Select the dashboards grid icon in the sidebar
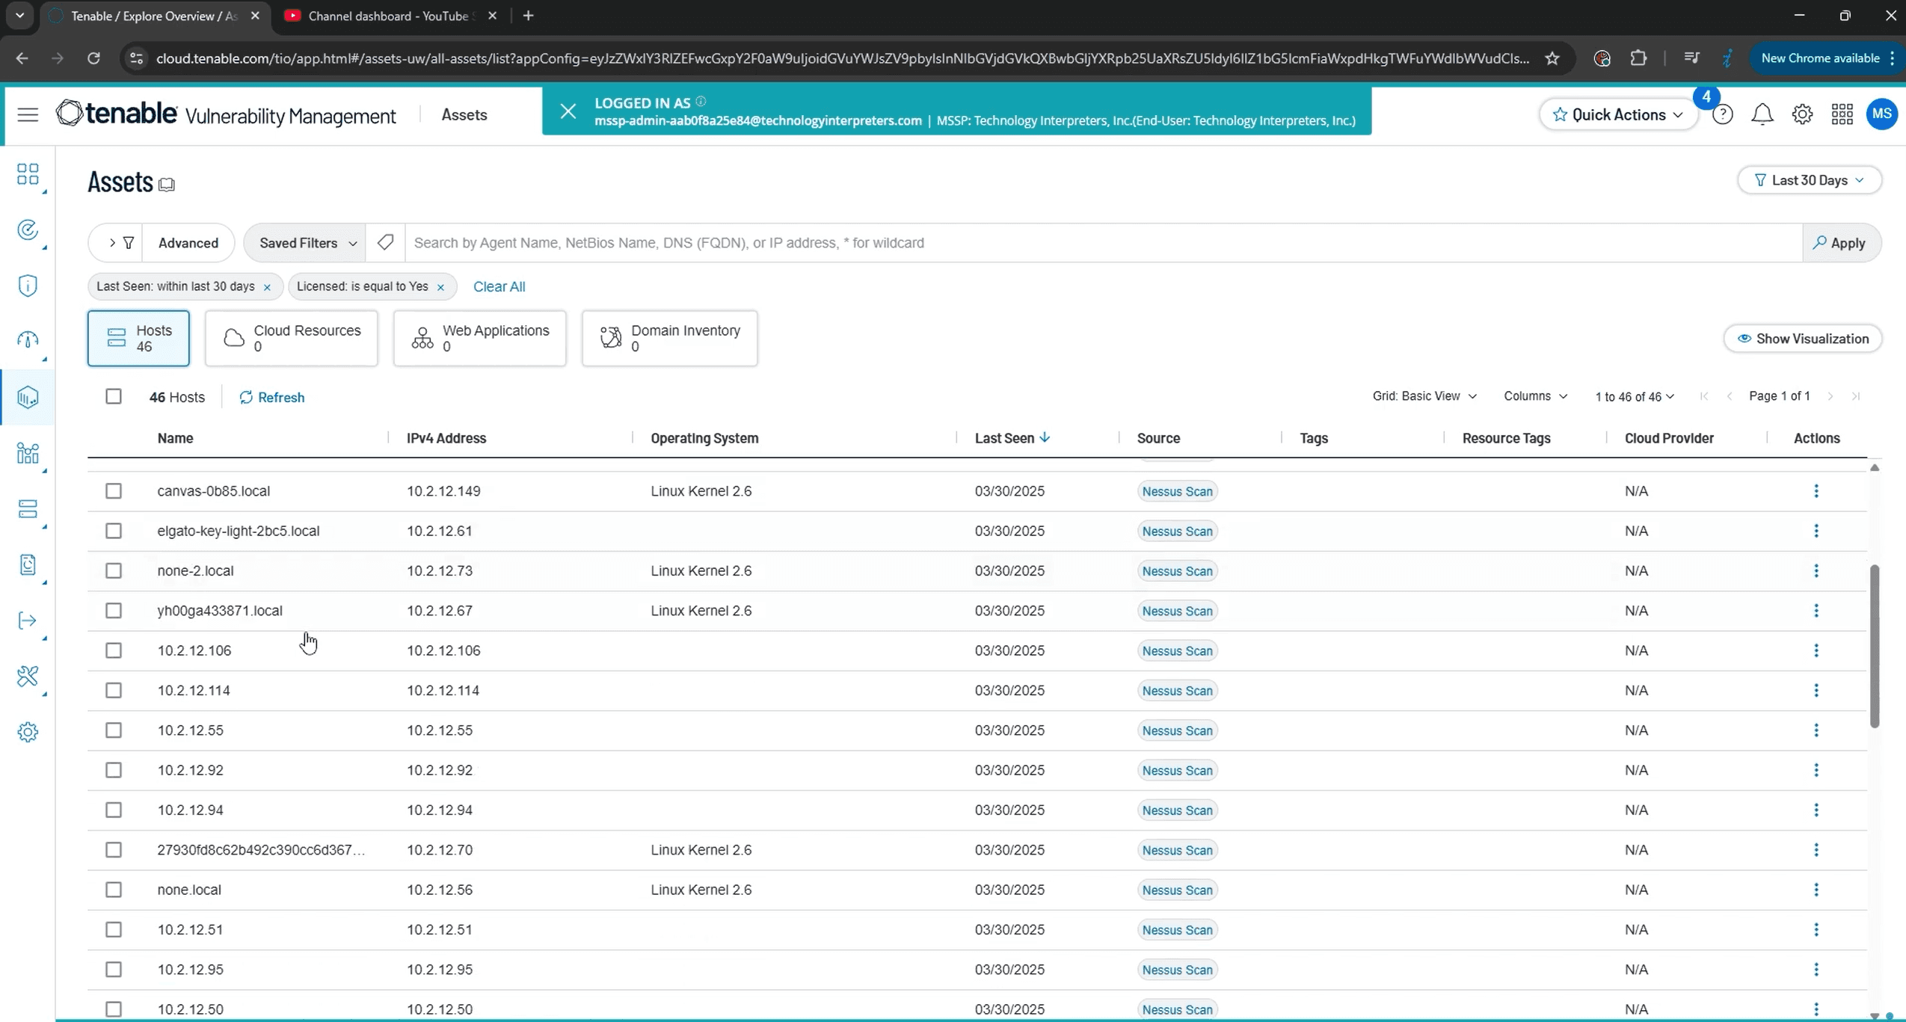The width and height of the screenshot is (1906, 1022). point(28,174)
